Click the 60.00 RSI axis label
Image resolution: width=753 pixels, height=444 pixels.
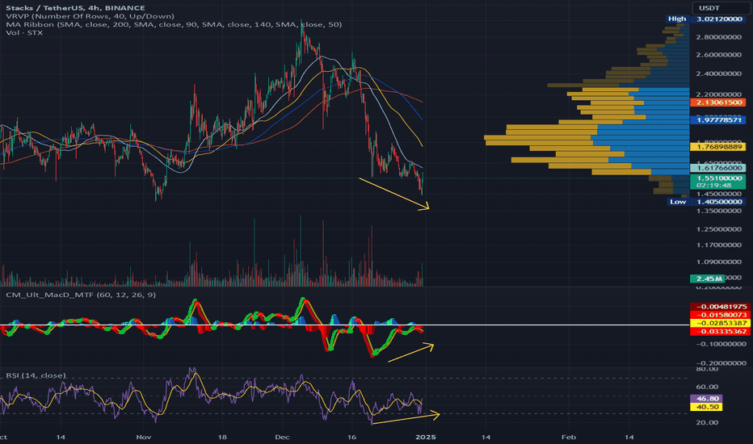coord(707,387)
